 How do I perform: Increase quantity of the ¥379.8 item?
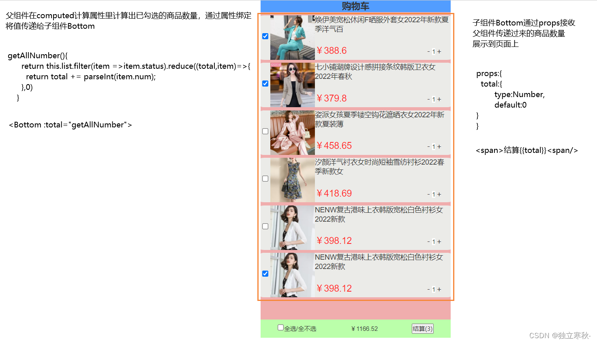click(x=439, y=100)
